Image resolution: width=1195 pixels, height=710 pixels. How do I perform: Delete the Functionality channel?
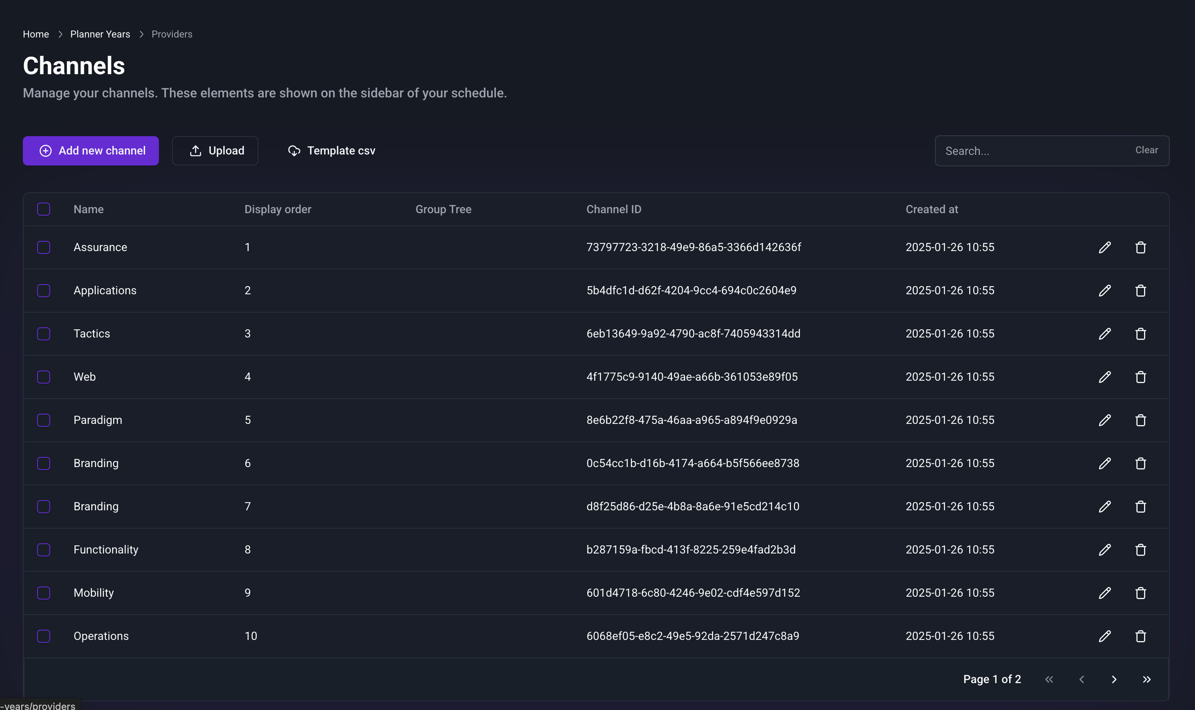[1140, 550]
